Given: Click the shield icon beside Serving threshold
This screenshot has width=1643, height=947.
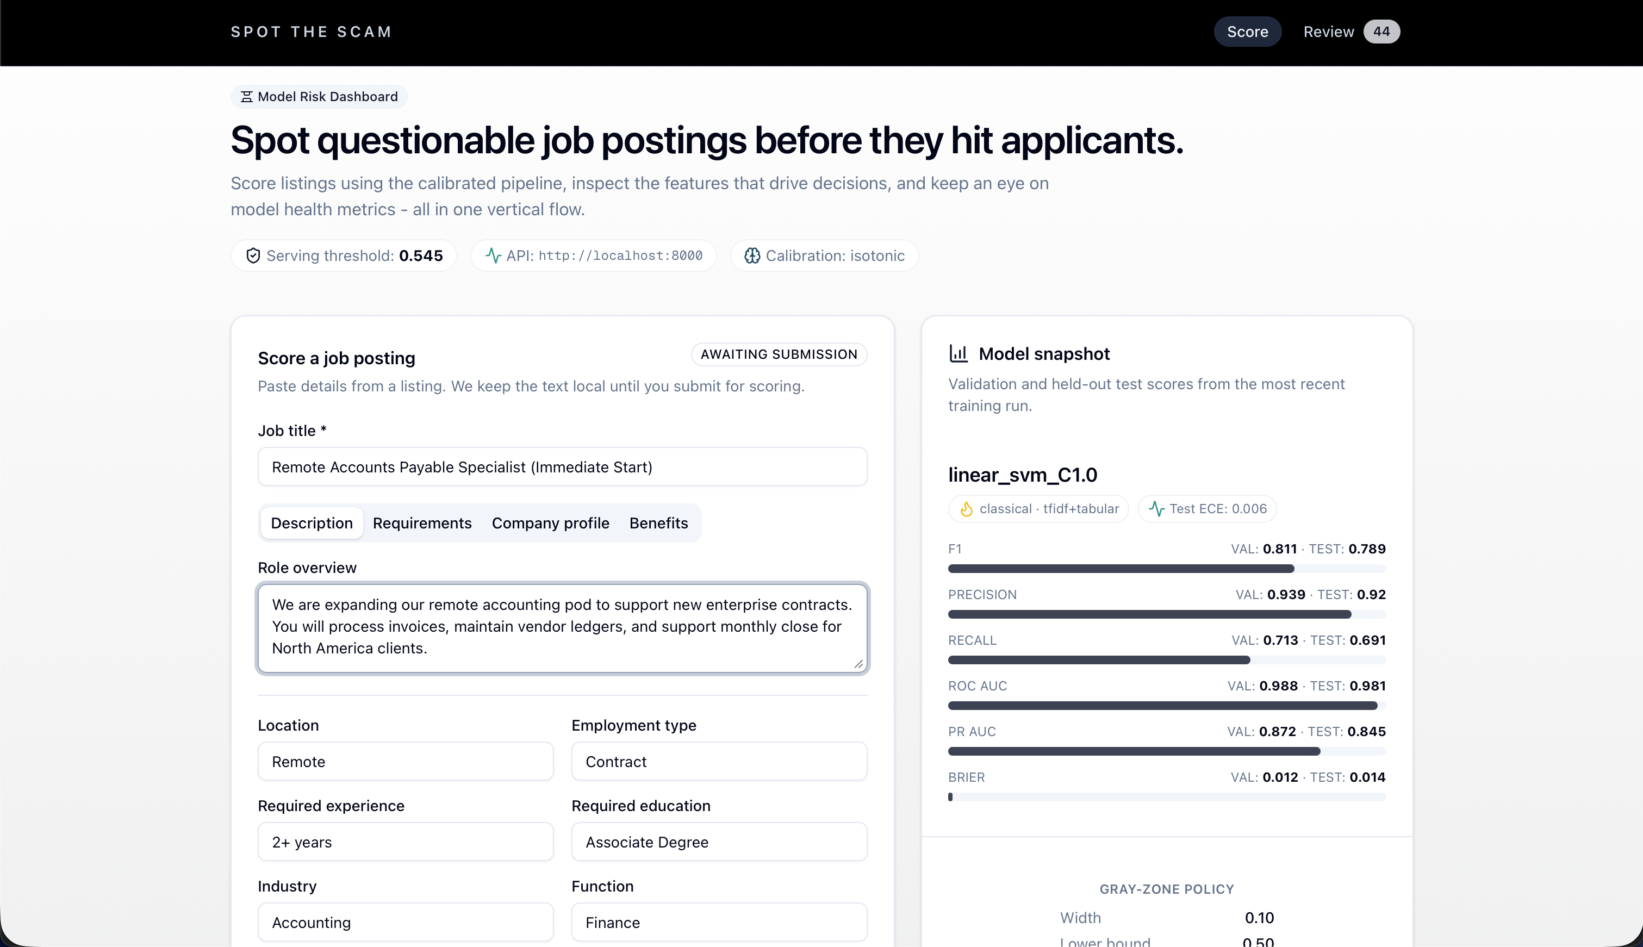Looking at the screenshot, I should point(253,256).
